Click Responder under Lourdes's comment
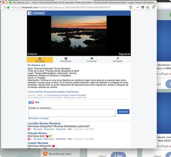Image resolution: width=171 pixels, height=157 pixels. 61,129
